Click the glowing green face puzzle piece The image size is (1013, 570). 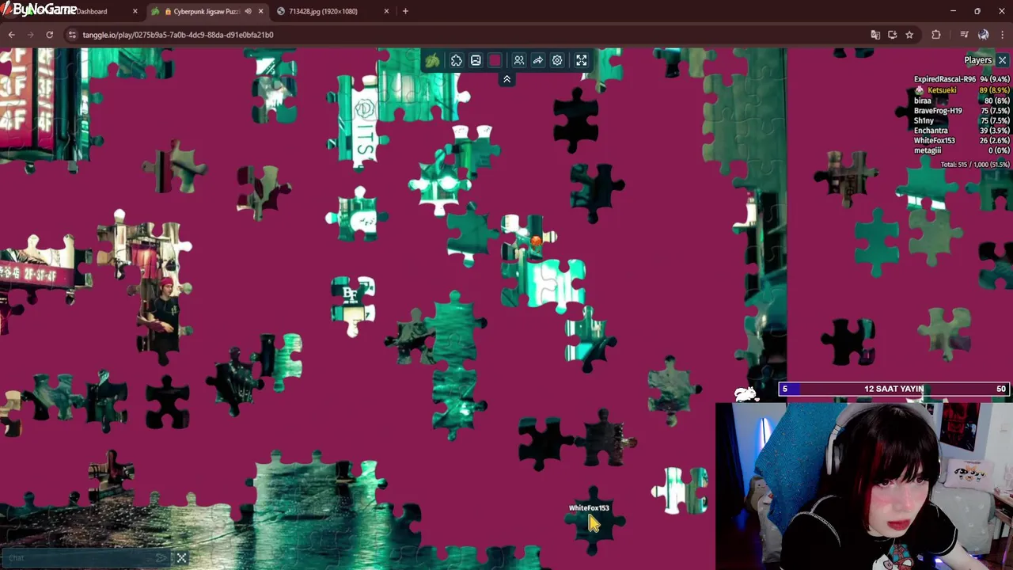[440, 184]
